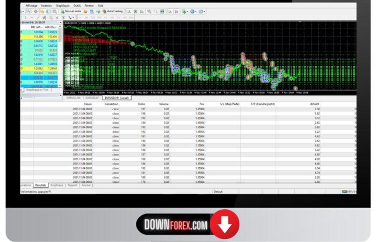
Task: Select the Market Watch row with bid 1.00110
Action: (40, 82)
